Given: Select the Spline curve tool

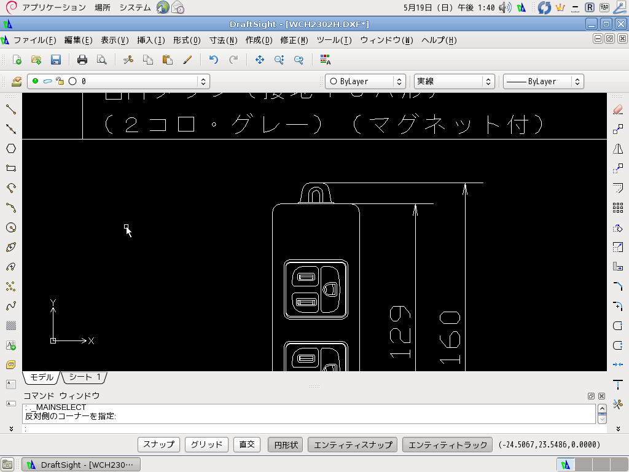Looking at the screenshot, I should 11,306.
